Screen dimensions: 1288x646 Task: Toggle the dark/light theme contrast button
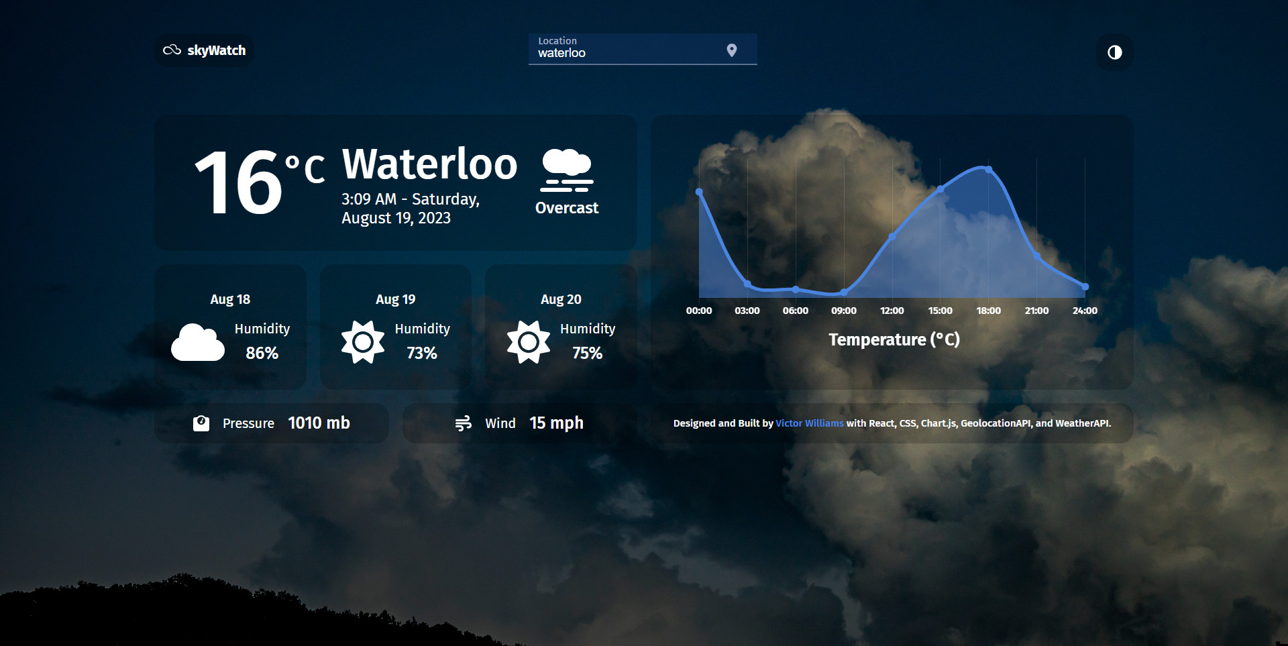click(x=1114, y=52)
